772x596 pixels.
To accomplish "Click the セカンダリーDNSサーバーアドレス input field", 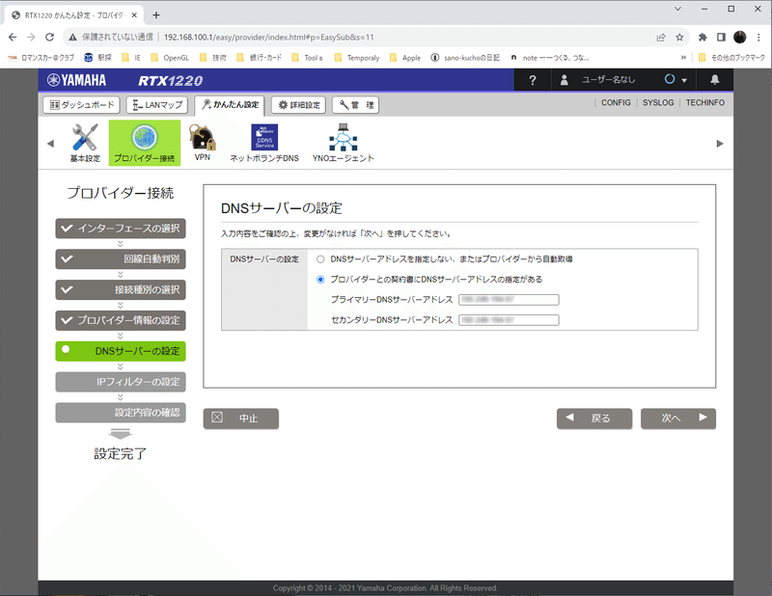I will click(509, 320).
